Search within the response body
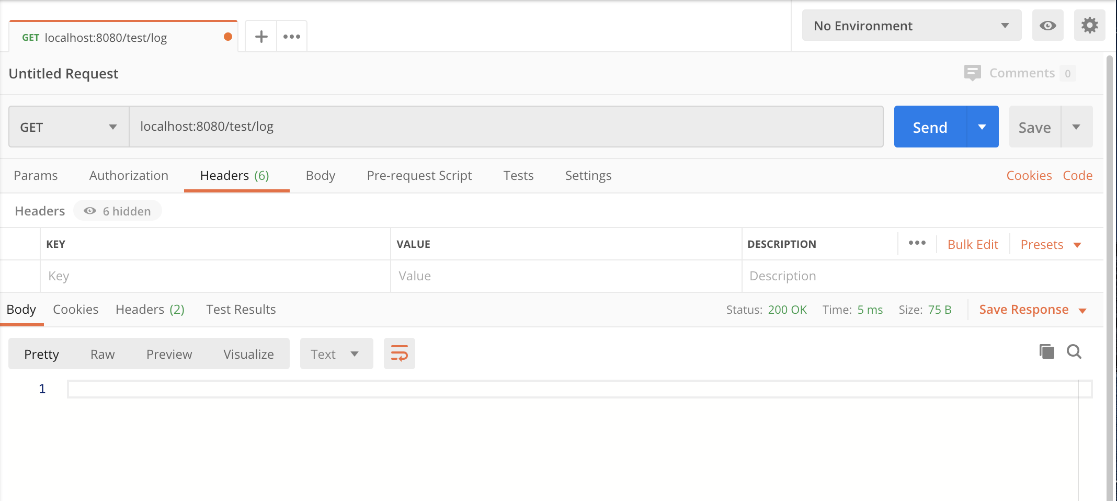 pyautogui.click(x=1074, y=351)
